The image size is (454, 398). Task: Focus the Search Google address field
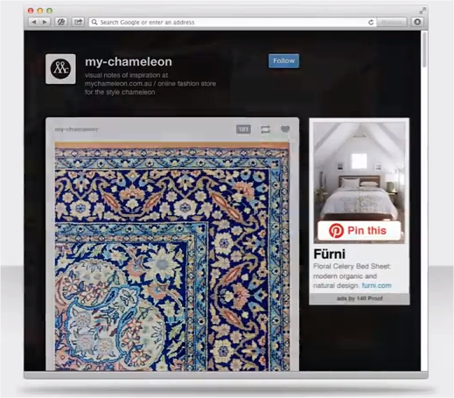[x=228, y=23]
